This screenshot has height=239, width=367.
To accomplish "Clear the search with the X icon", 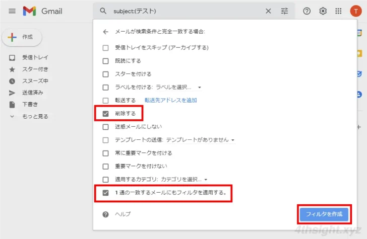I will (x=268, y=11).
